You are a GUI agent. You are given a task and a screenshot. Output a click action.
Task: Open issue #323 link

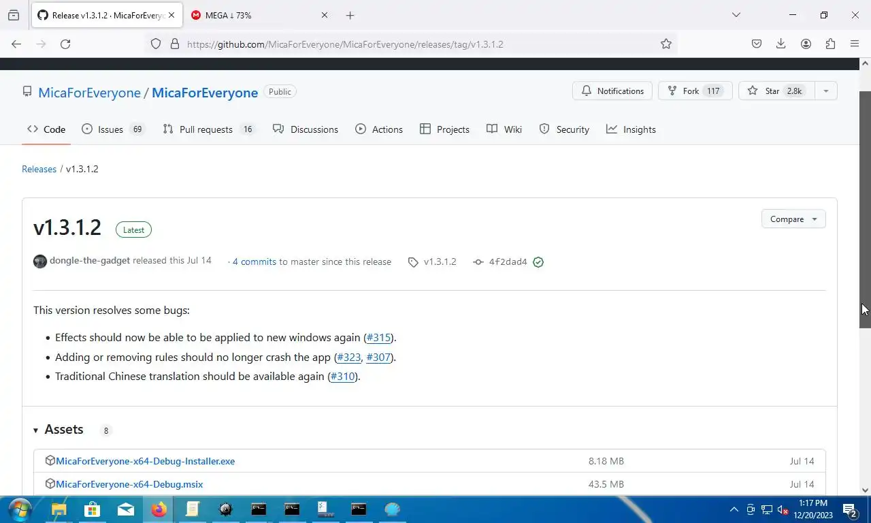click(x=349, y=357)
